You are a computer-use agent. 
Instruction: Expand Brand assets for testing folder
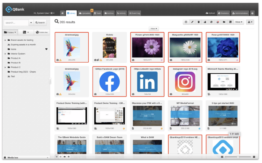coord(5,40)
